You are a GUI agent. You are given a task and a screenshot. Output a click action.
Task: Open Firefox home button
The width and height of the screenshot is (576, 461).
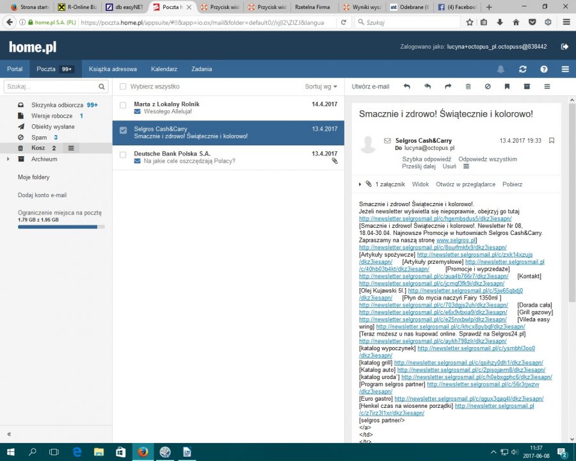coord(516,22)
